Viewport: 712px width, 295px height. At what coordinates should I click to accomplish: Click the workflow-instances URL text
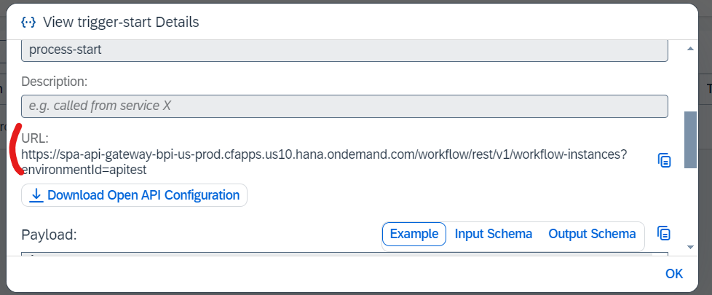coord(324,162)
